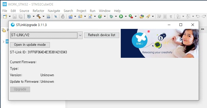This screenshot has width=207, height=108.
Task: Open the Edit menu
Action: point(13,11)
